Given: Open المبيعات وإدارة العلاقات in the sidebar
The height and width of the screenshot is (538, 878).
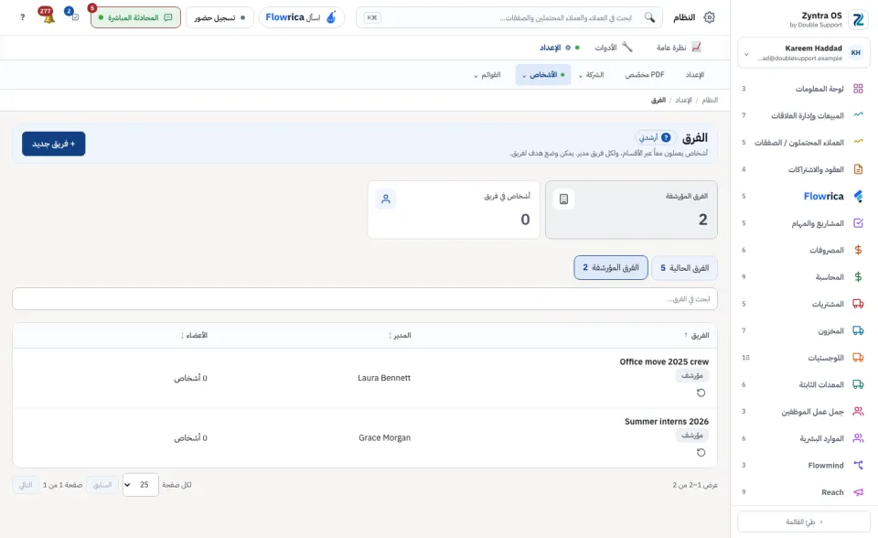Looking at the screenshot, I should pyautogui.click(x=804, y=115).
